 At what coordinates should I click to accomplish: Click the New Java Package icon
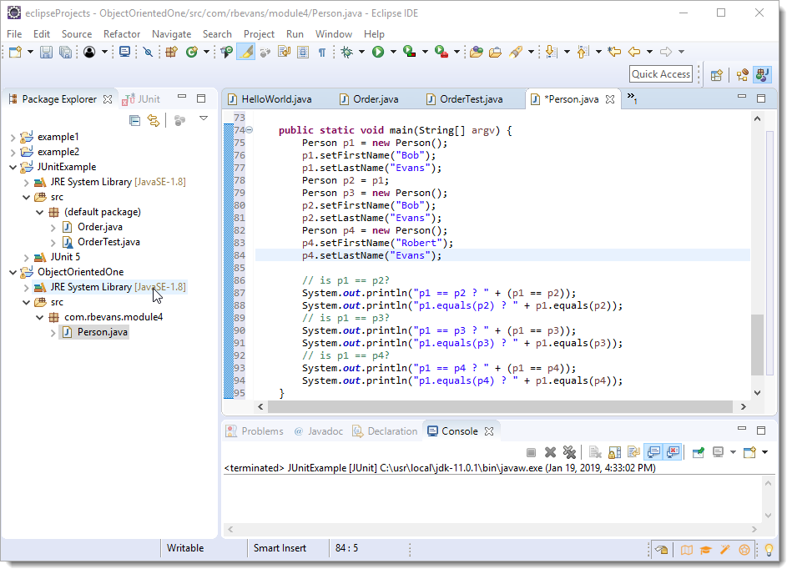point(172,52)
